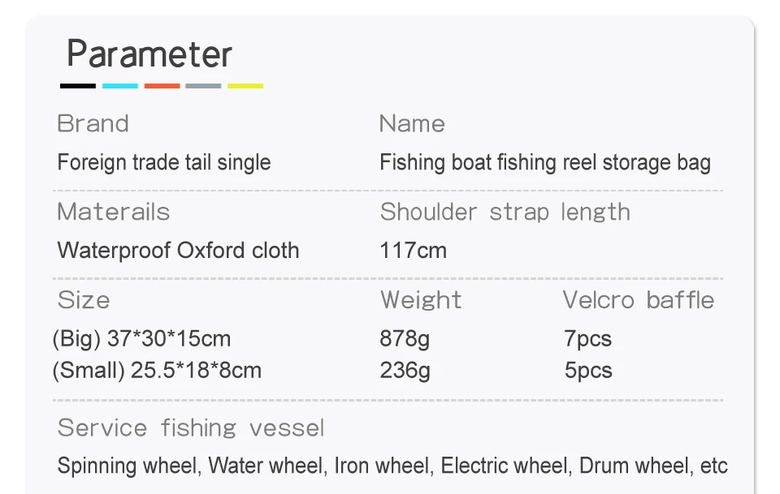Image resolution: width=780 pixels, height=494 pixels.
Task: Click the Big size 37*30*15cm entry
Action: pyautogui.click(x=141, y=338)
